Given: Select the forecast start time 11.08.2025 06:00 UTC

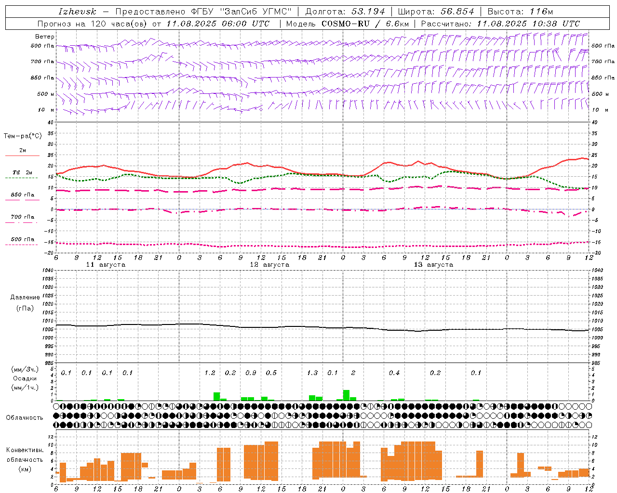Looking at the screenshot, I should tap(218, 24).
